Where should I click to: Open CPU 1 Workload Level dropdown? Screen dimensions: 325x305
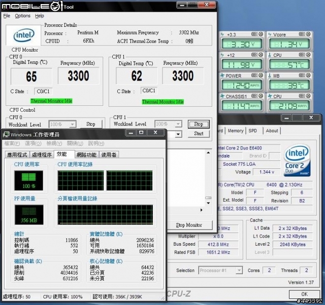[x=178, y=124]
